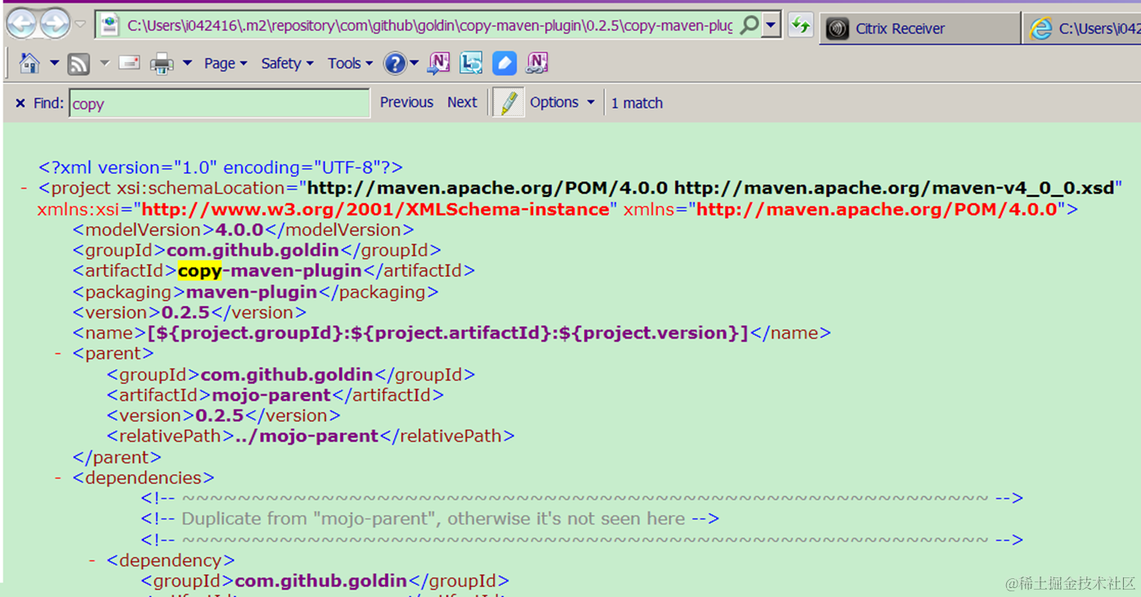Click the OneNote Linked Notes icon
The image size is (1141, 597).
pos(537,63)
